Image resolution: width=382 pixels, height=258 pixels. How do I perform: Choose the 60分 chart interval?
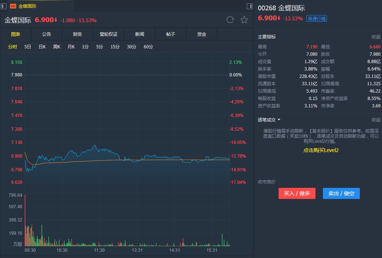click(x=148, y=47)
